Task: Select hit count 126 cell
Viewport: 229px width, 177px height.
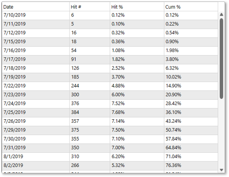Action: 90,68
